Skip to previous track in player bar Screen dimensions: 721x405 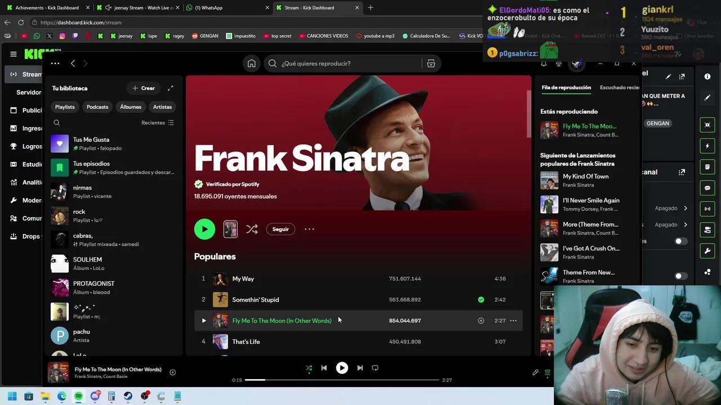[x=324, y=368]
